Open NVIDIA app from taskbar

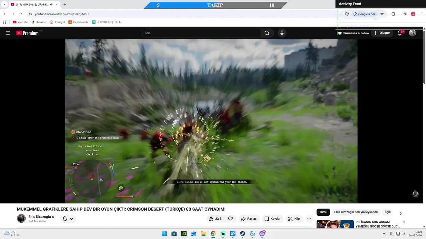pyautogui.click(x=184, y=234)
